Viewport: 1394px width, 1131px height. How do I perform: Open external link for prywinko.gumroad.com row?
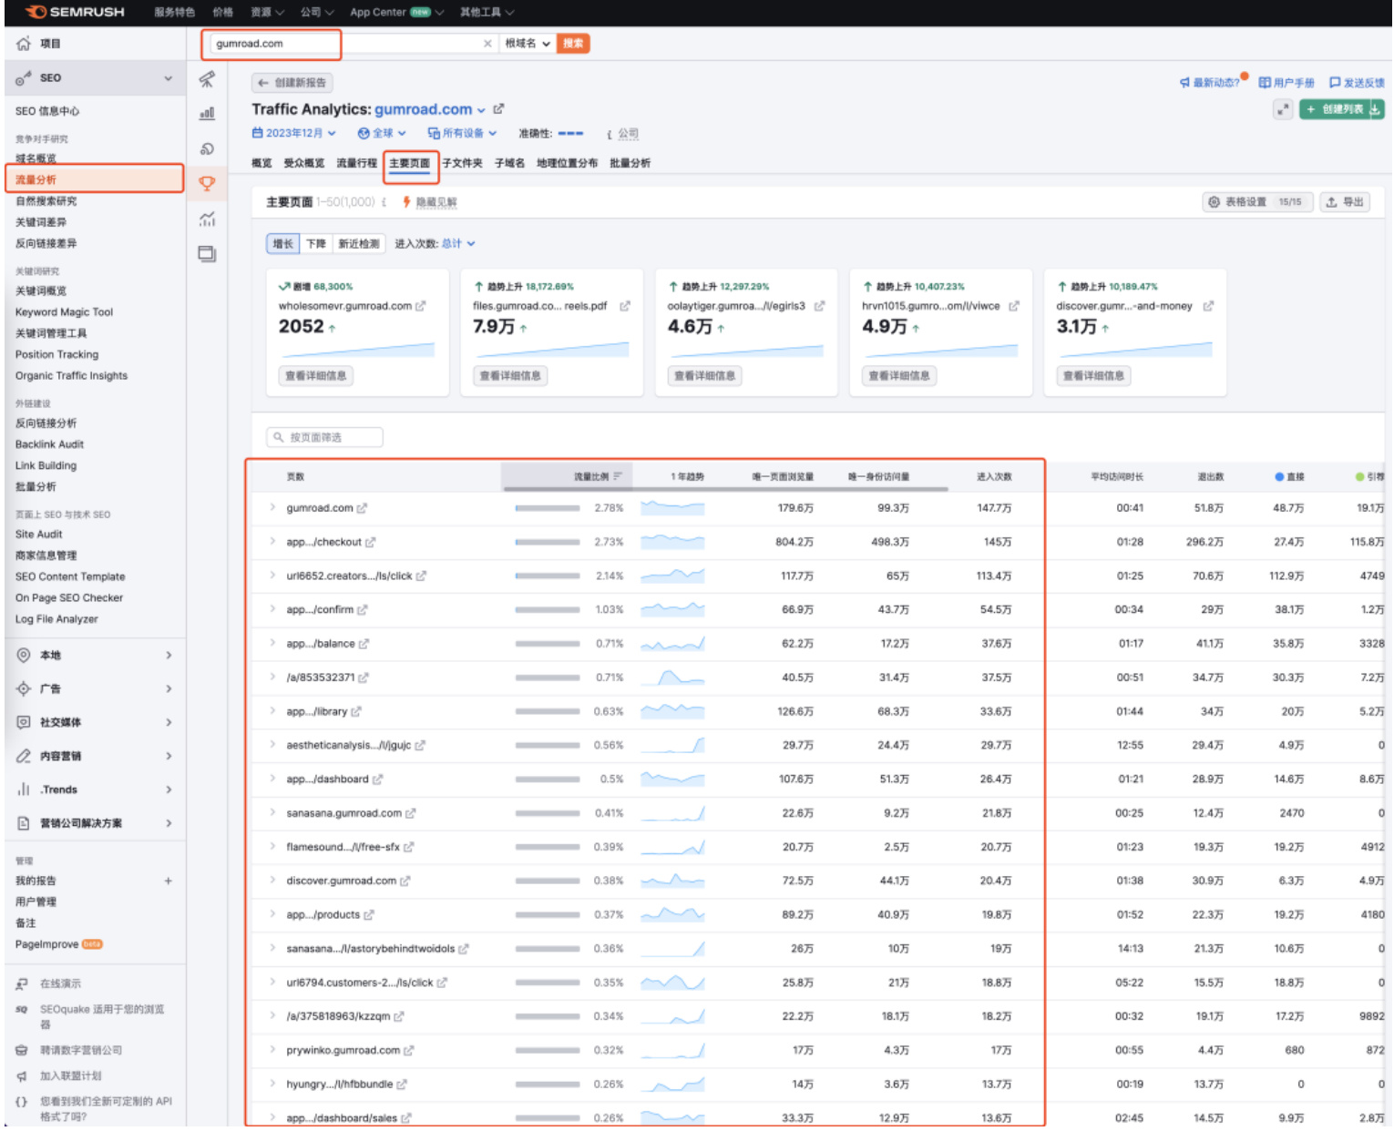(x=408, y=1051)
